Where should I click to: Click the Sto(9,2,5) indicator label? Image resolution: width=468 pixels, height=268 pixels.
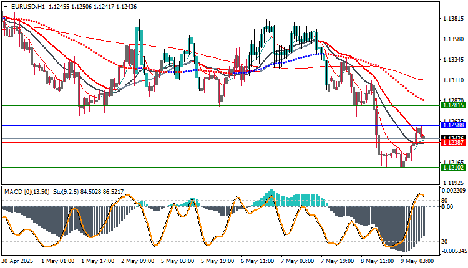(x=66, y=192)
